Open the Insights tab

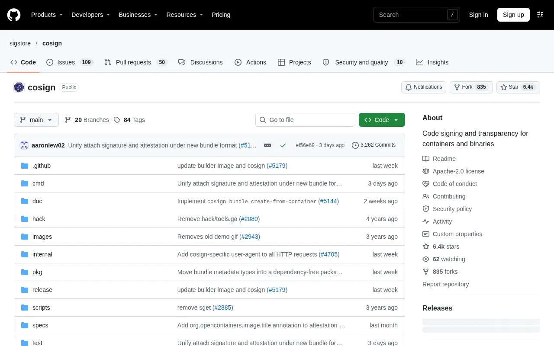click(432, 62)
